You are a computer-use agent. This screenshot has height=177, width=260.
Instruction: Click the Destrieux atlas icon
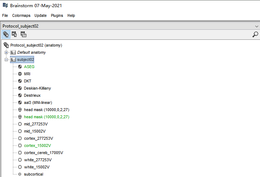coord(20,95)
